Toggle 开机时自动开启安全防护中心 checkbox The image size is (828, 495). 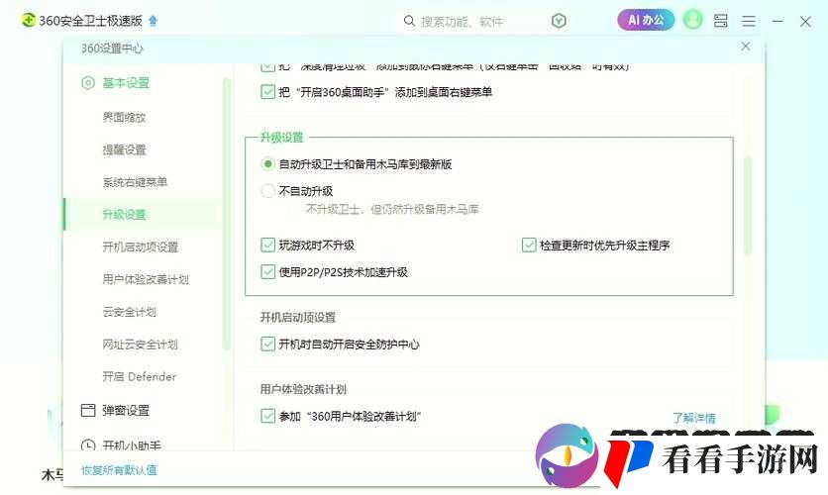tap(267, 345)
